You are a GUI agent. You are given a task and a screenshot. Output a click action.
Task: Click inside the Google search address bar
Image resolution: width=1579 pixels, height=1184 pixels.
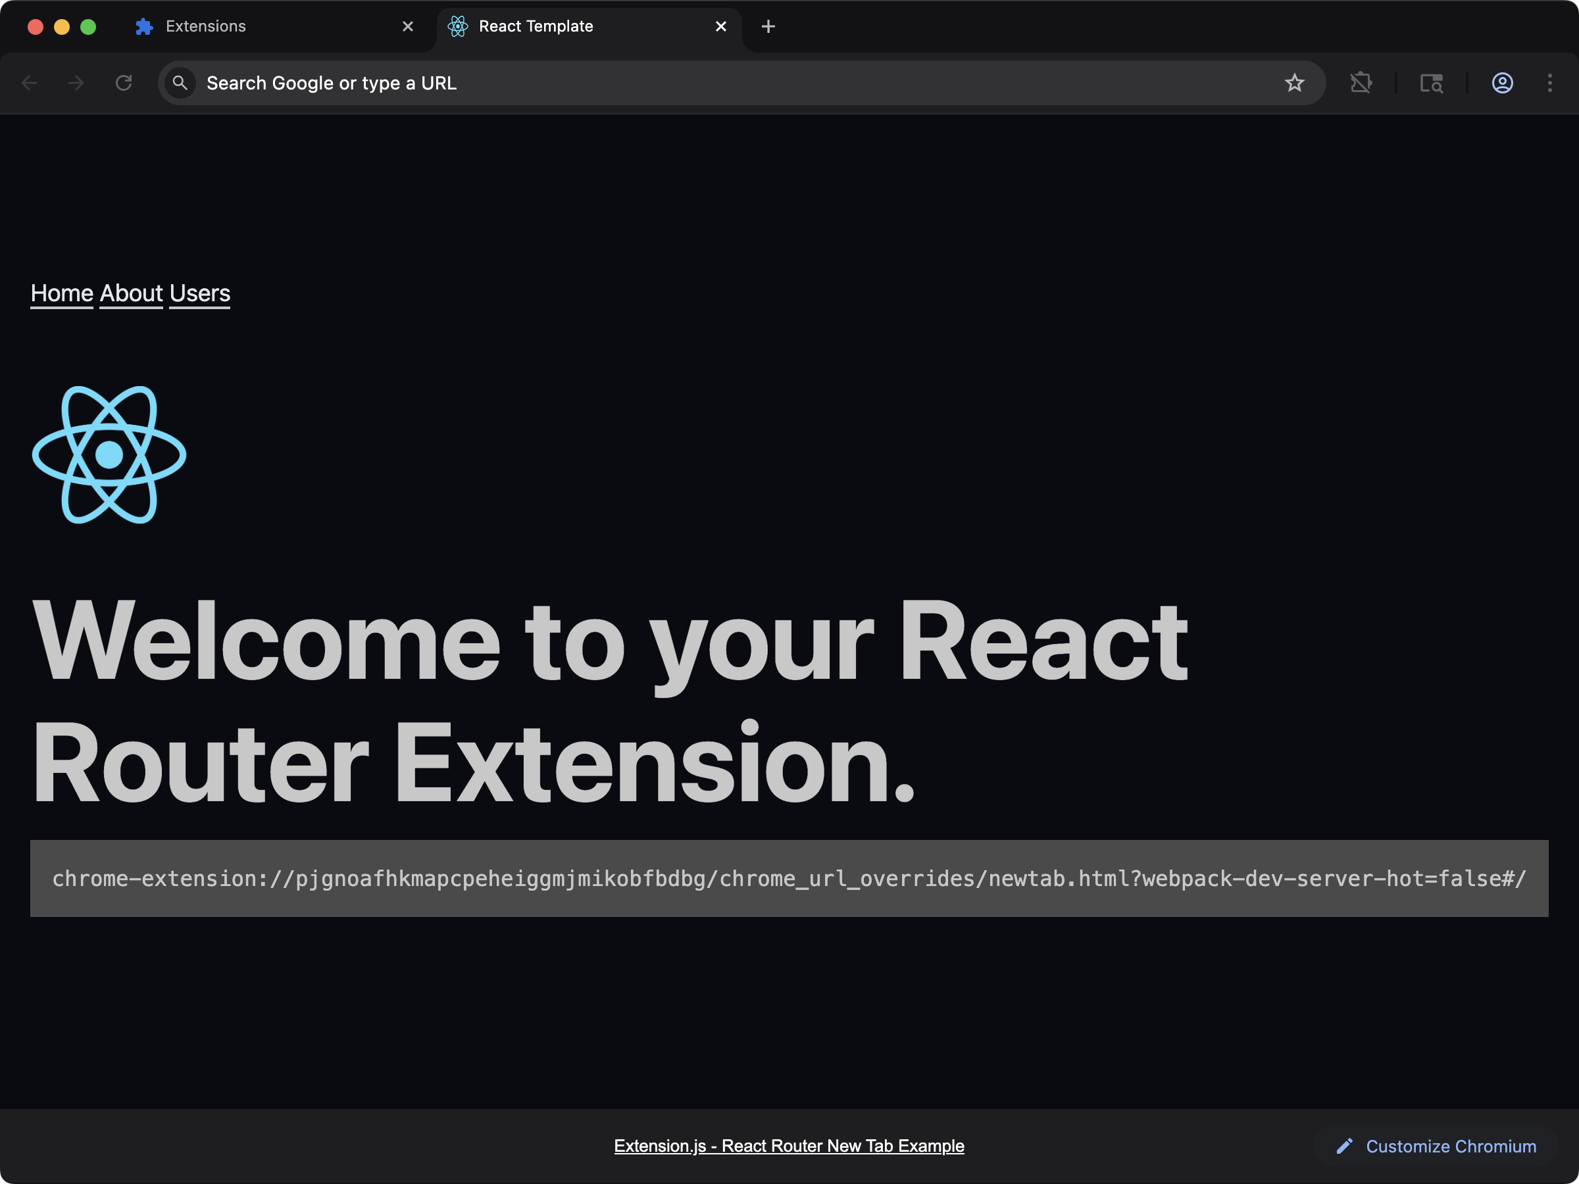[x=499, y=83]
